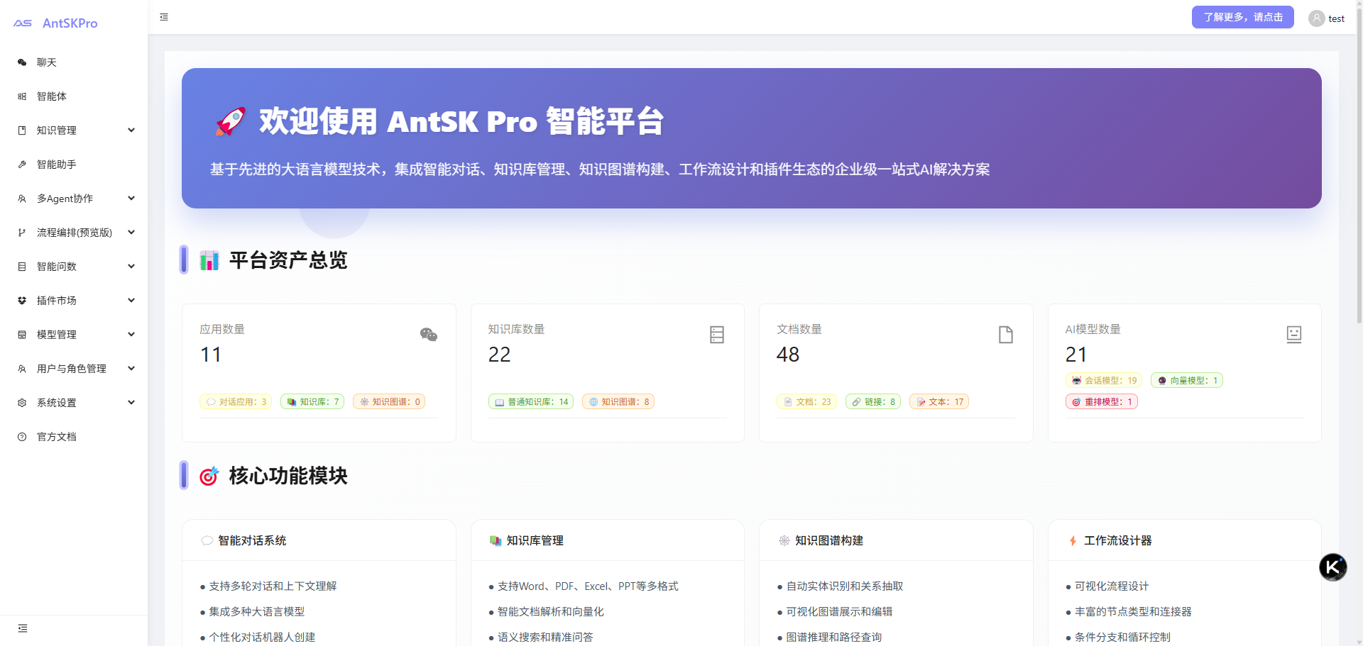Click the 流程编排 branch icon
Image resolution: width=1363 pixels, height=646 pixels.
22,233
